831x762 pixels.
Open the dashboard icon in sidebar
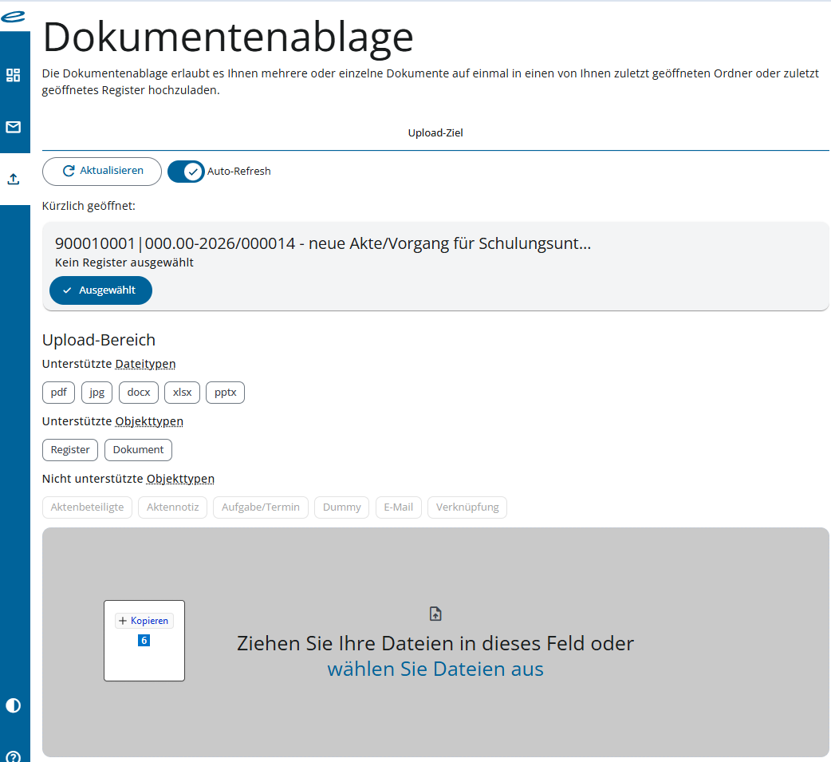tap(14, 75)
